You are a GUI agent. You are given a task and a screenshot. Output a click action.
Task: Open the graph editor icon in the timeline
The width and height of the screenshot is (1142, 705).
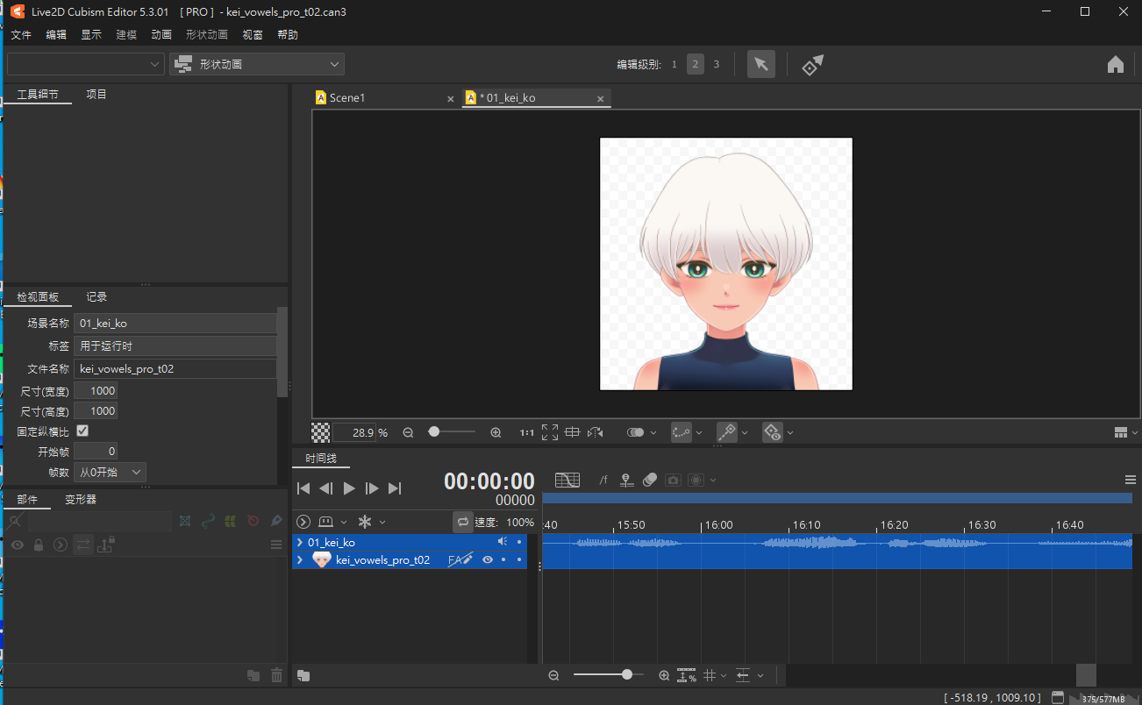(567, 480)
